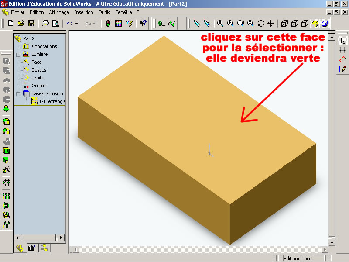This screenshot has height=262, width=349.
Task: Select the (-) rectangle sketch item
Action: point(52,101)
